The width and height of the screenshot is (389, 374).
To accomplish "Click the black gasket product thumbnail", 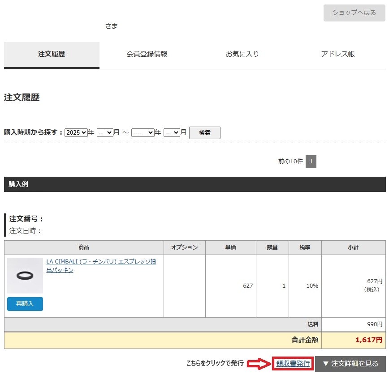I will coord(25,276).
